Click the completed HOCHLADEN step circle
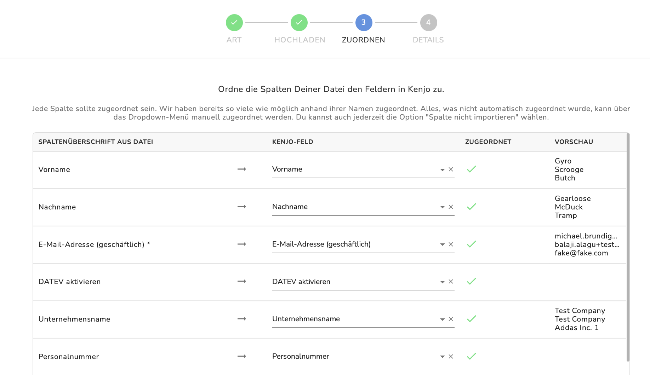 tap(299, 23)
